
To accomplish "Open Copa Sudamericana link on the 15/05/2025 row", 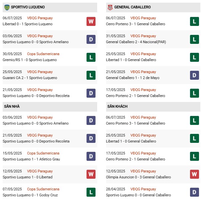I will point(43,153).
